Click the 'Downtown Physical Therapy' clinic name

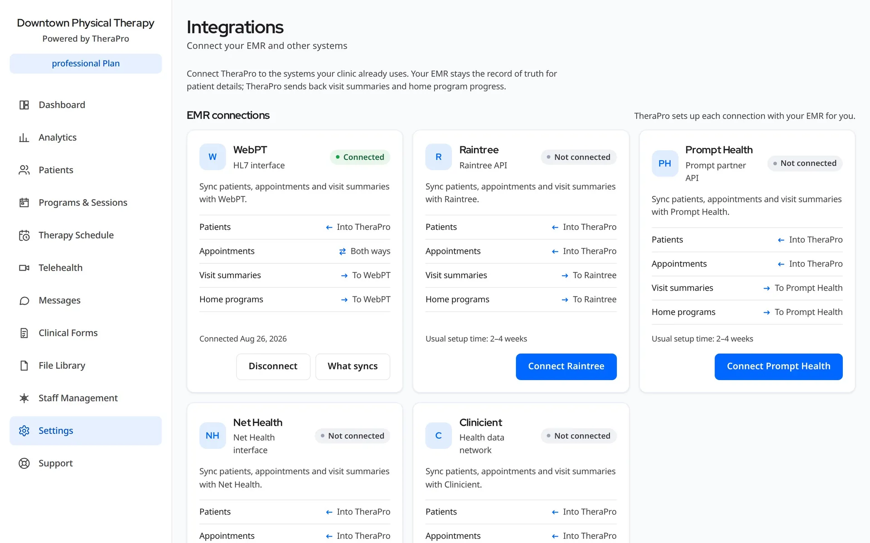[x=86, y=23]
